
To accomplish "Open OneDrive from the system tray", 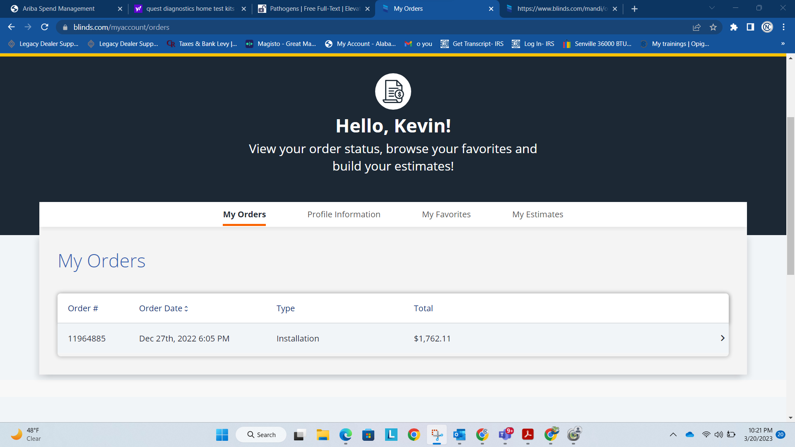I will point(689,435).
